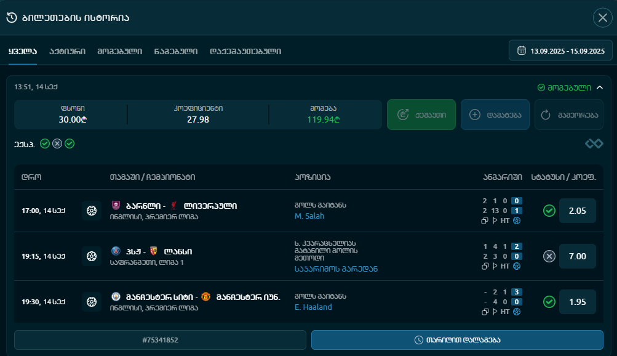Select the მოგებული tab
The width and height of the screenshot is (617, 356).
[x=120, y=51]
